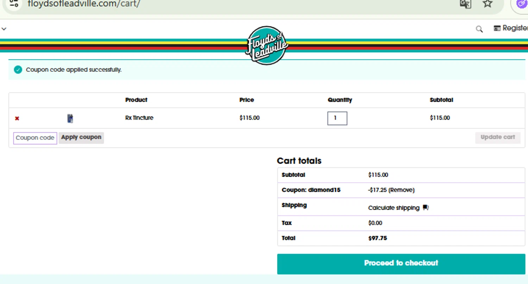Click the Product column header
The image size is (528, 284).
(x=136, y=100)
